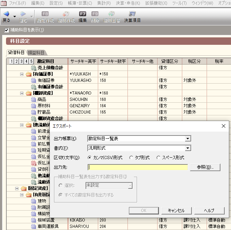
Task: Close the エクスポート dialog
Action: [224, 126]
